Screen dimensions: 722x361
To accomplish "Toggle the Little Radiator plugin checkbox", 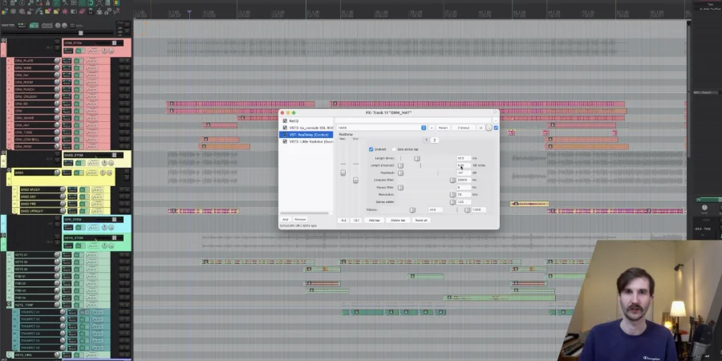I will pyautogui.click(x=285, y=141).
